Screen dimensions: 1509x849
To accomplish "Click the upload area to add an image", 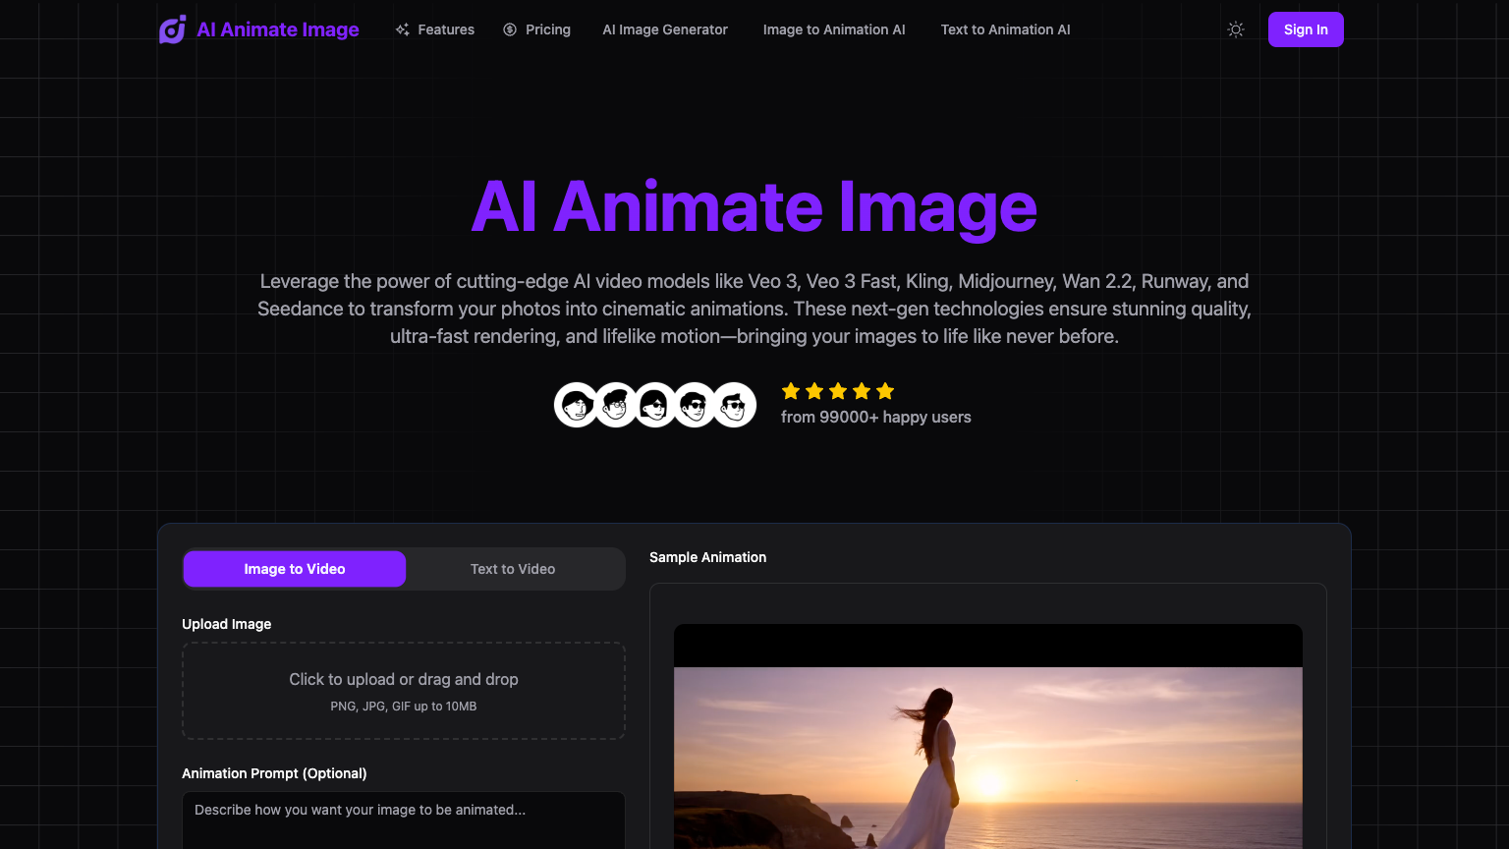I will click(x=403, y=690).
